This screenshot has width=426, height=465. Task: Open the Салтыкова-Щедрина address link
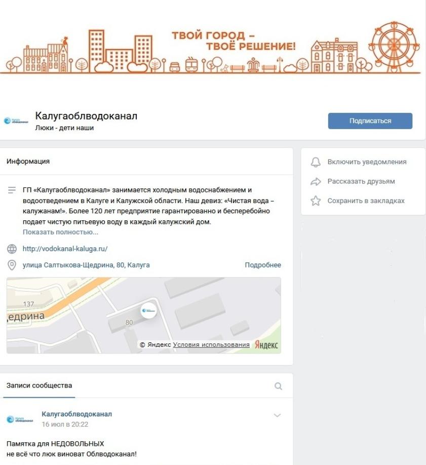[86, 265]
